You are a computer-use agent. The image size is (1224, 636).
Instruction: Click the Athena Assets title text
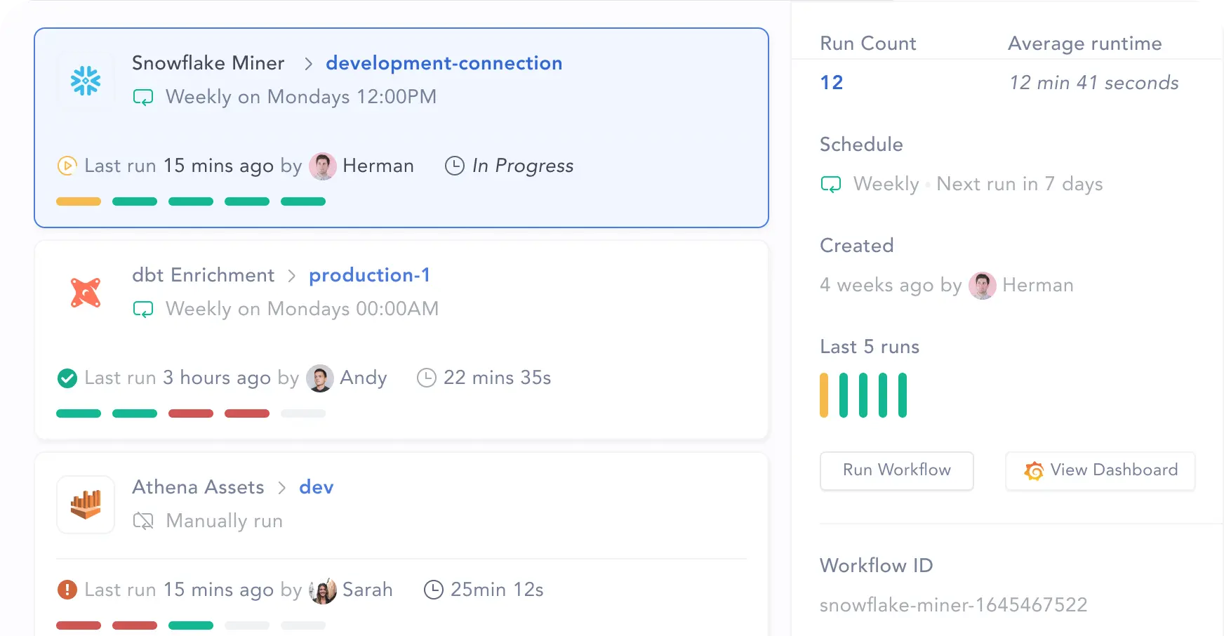pos(199,487)
